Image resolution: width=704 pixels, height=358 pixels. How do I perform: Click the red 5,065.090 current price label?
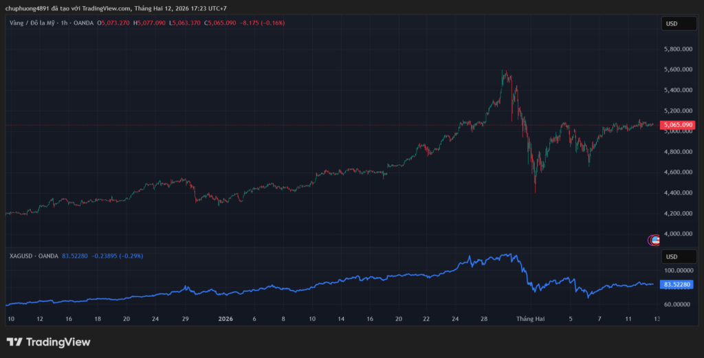[678, 125]
